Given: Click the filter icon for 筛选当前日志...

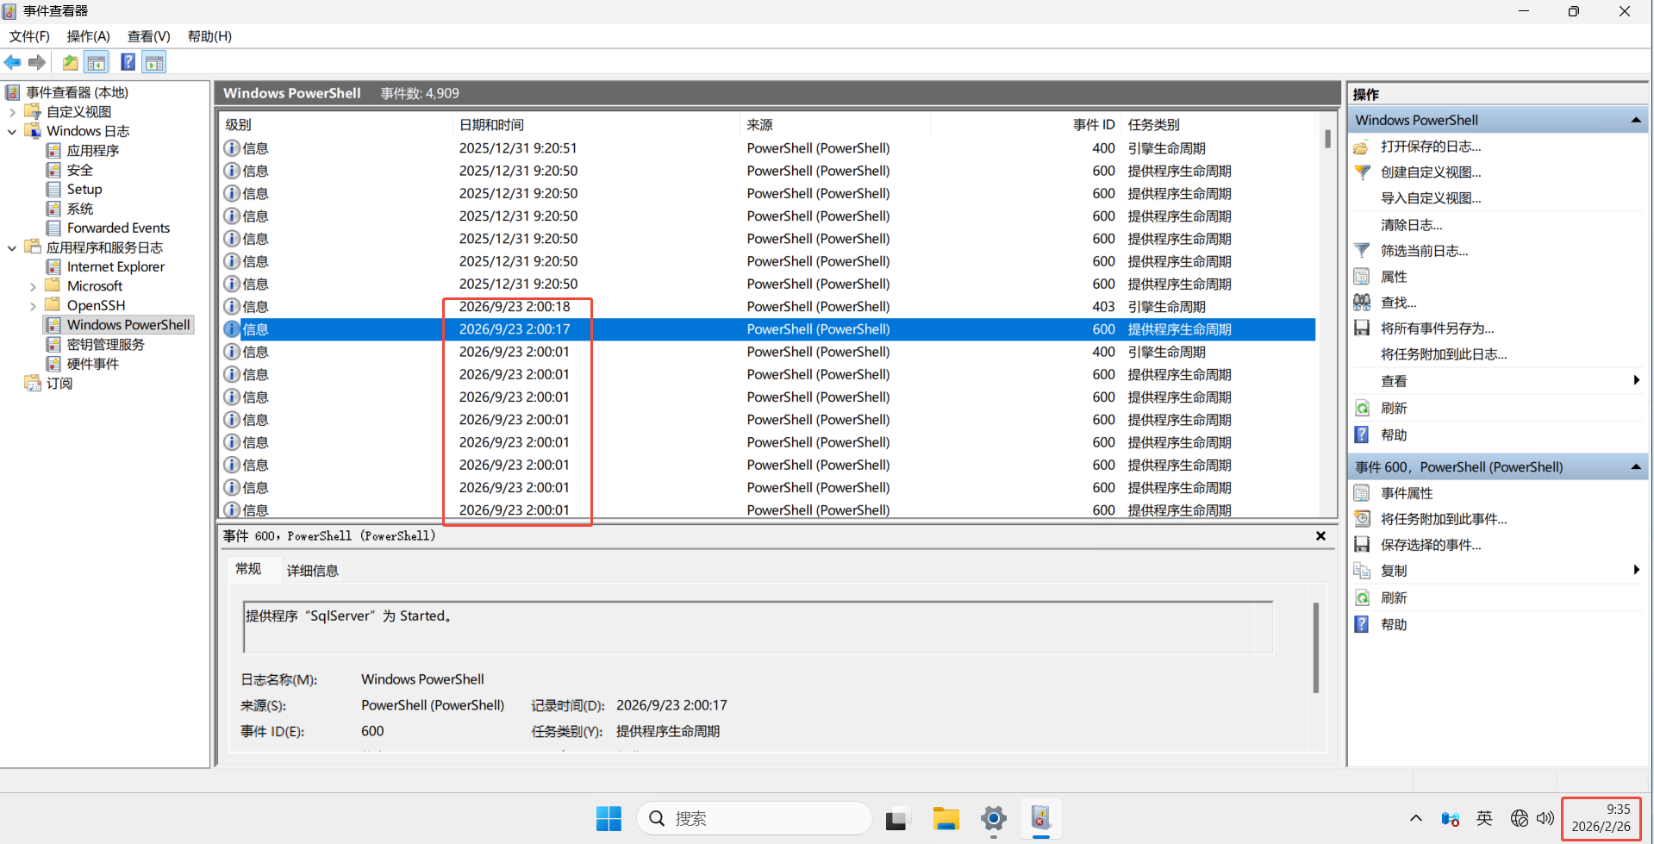Looking at the screenshot, I should (1362, 251).
